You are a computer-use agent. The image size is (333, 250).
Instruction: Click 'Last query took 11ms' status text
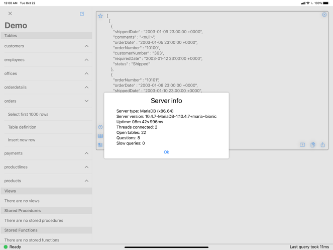click(309, 247)
